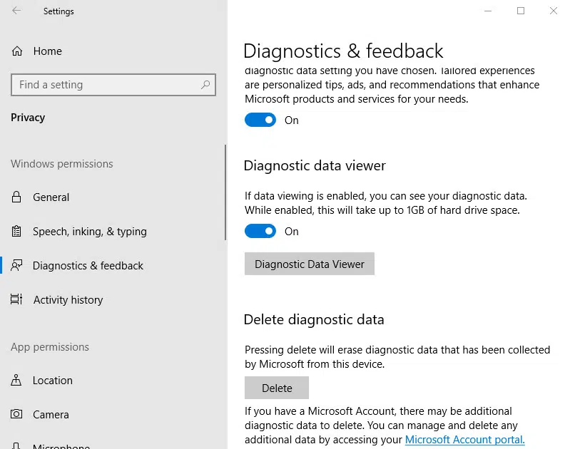Screen dimensions: 570x449
Task: Click the Activity history icon
Action: 16,299
